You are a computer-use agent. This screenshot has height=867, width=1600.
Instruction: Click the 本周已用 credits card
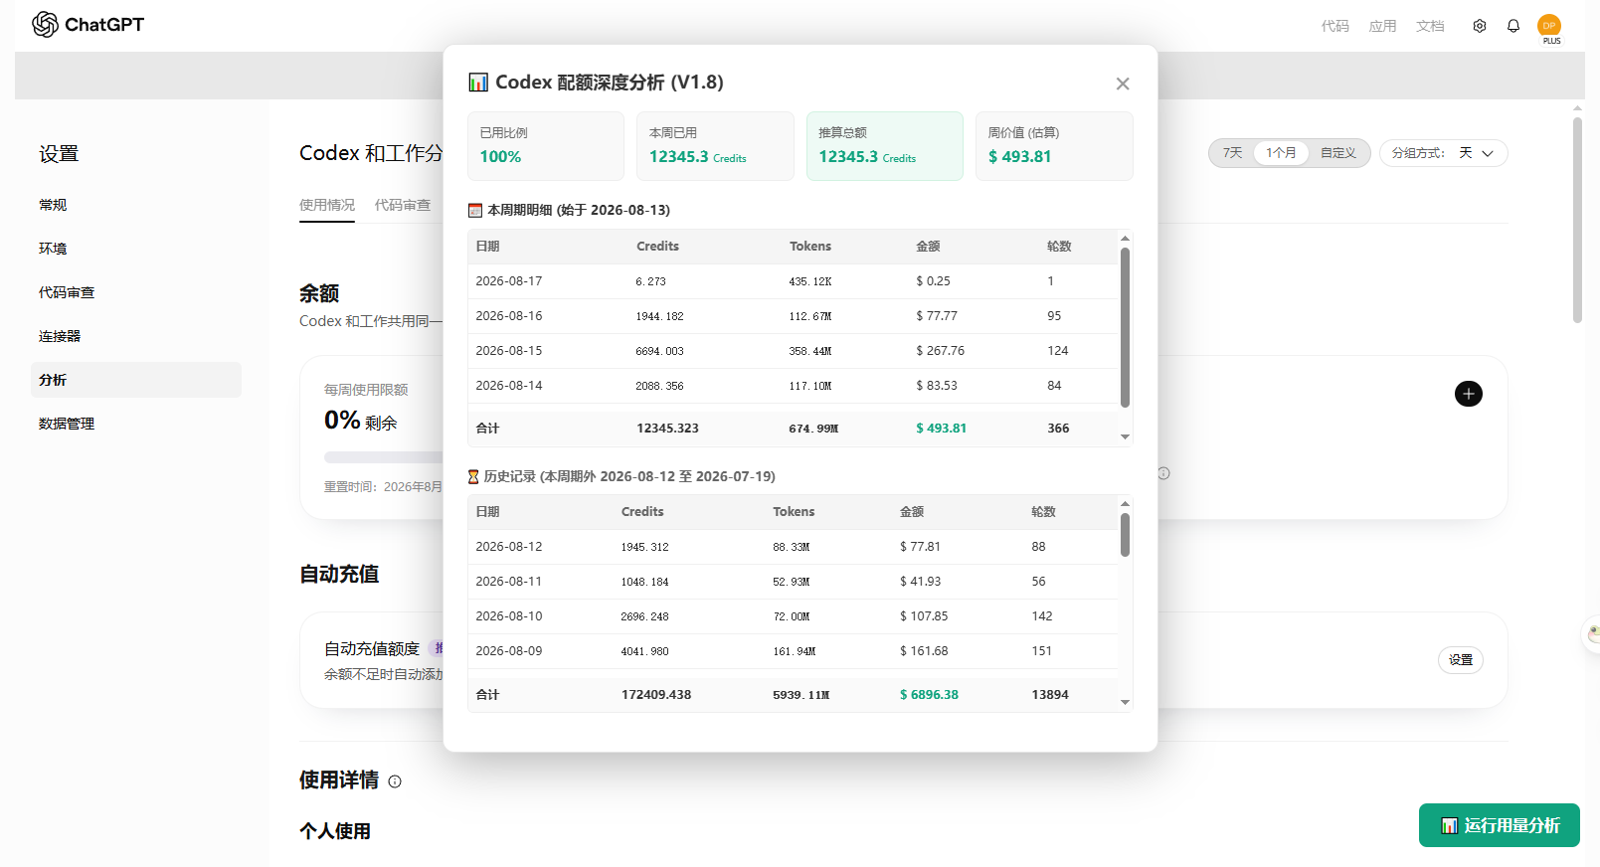click(x=715, y=146)
